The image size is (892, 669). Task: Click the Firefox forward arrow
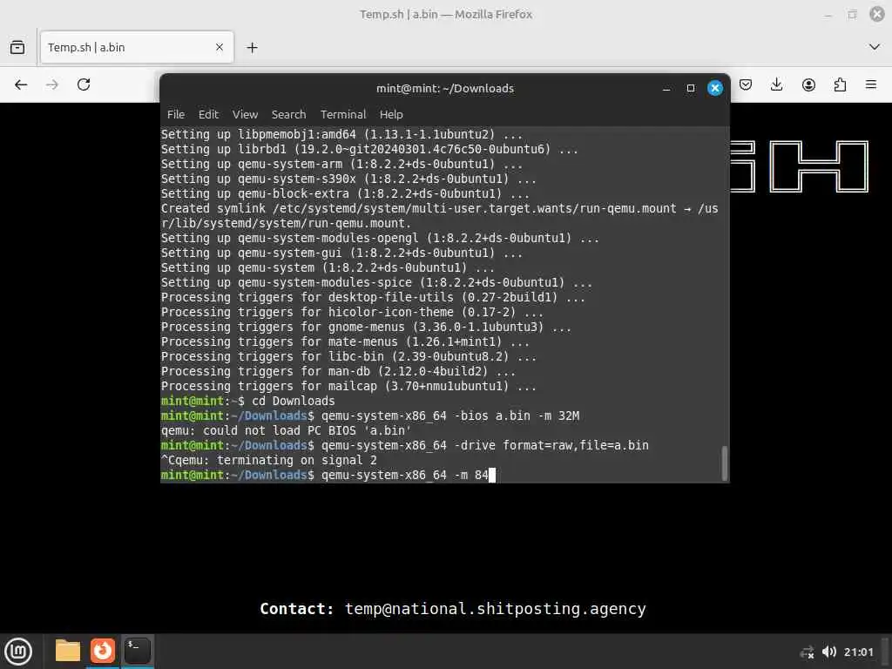click(x=51, y=84)
